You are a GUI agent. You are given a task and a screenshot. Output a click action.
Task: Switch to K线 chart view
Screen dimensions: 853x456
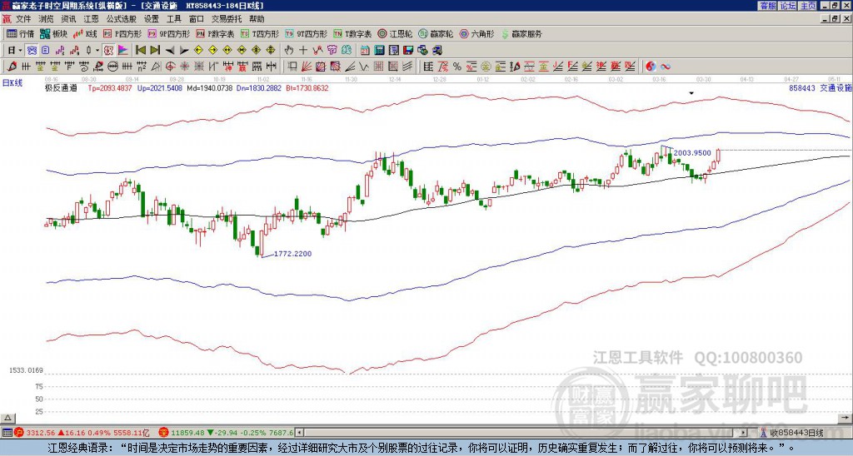pos(85,33)
